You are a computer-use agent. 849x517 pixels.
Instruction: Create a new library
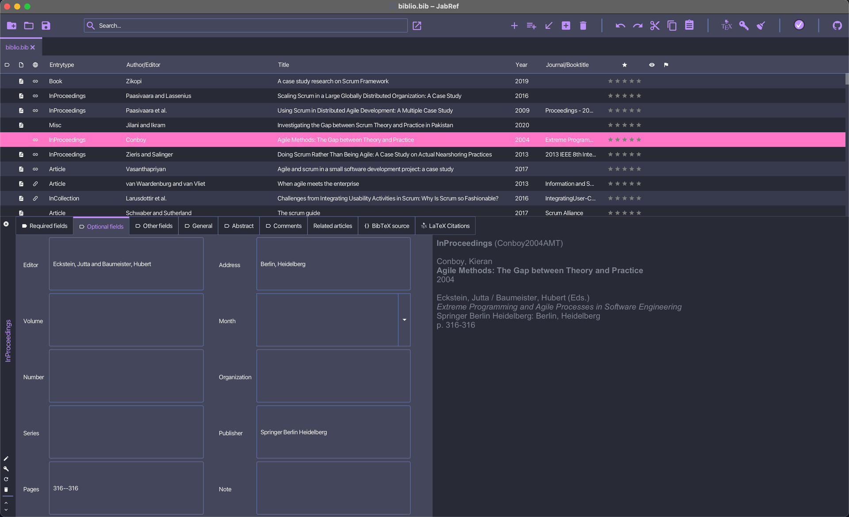[11, 26]
